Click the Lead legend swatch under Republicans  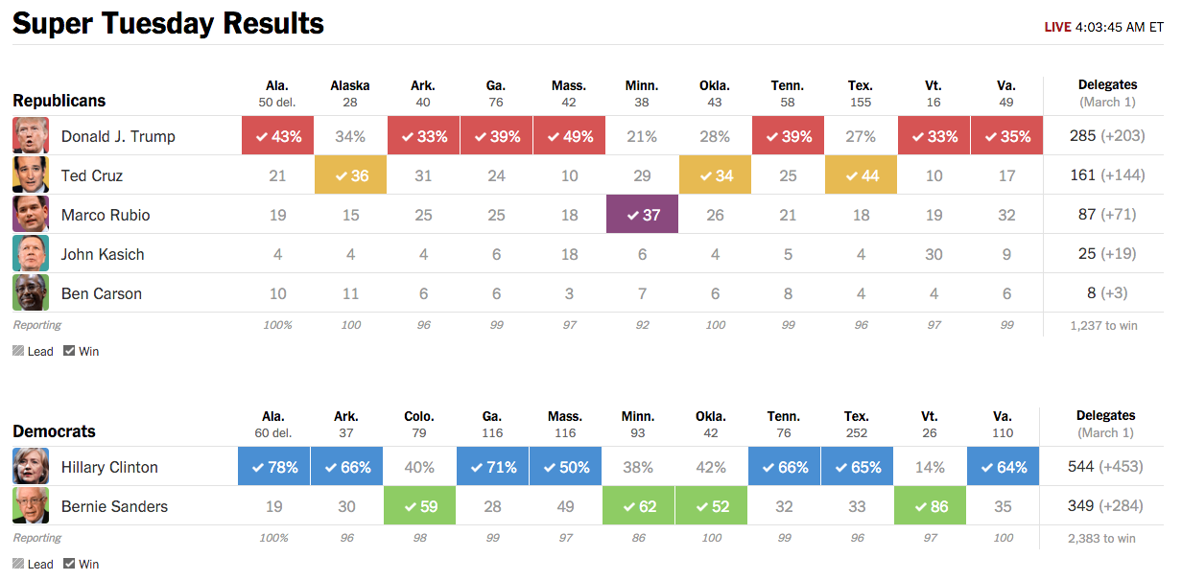pyautogui.click(x=18, y=351)
